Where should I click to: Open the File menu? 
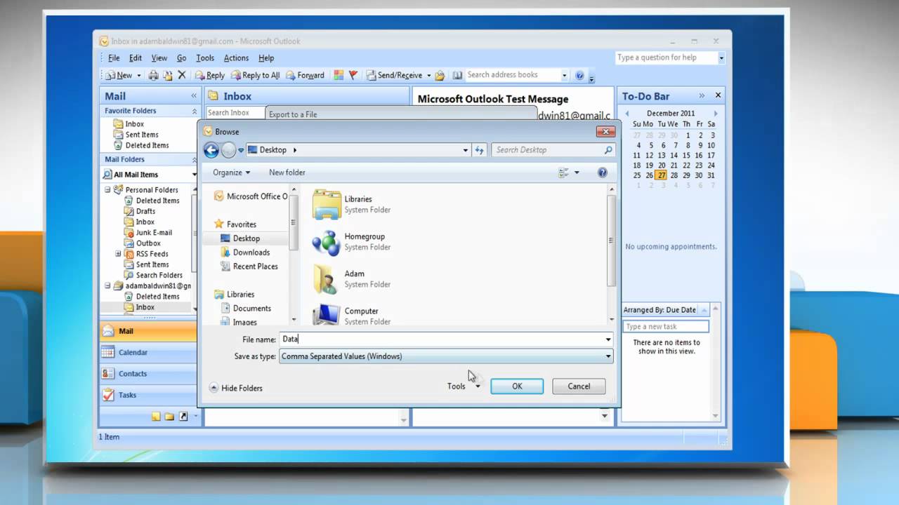(114, 58)
